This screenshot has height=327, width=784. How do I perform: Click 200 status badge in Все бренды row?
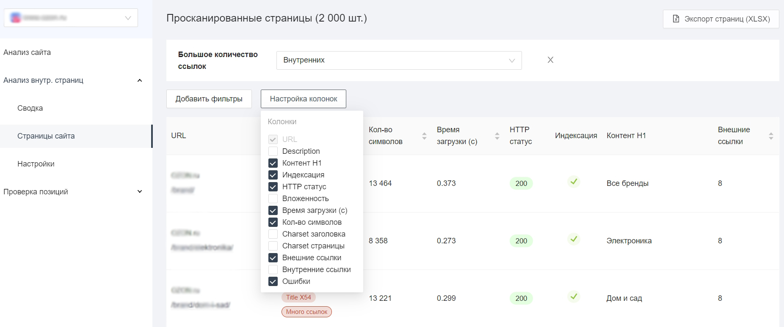(521, 183)
